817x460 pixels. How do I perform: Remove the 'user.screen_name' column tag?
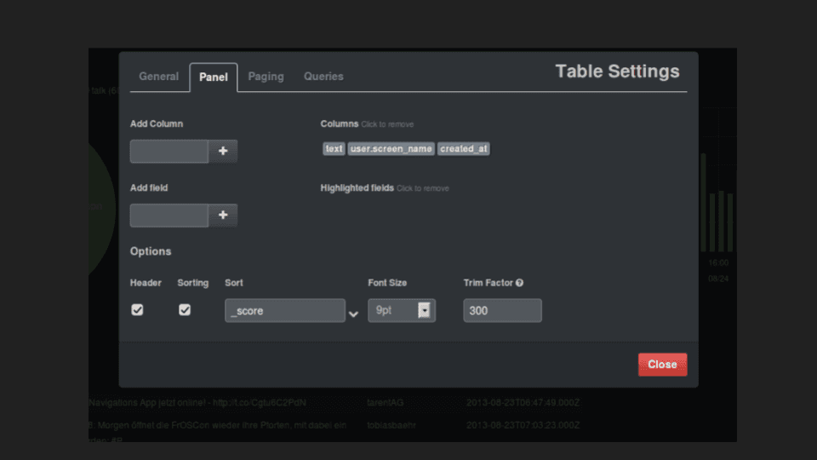pos(391,148)
